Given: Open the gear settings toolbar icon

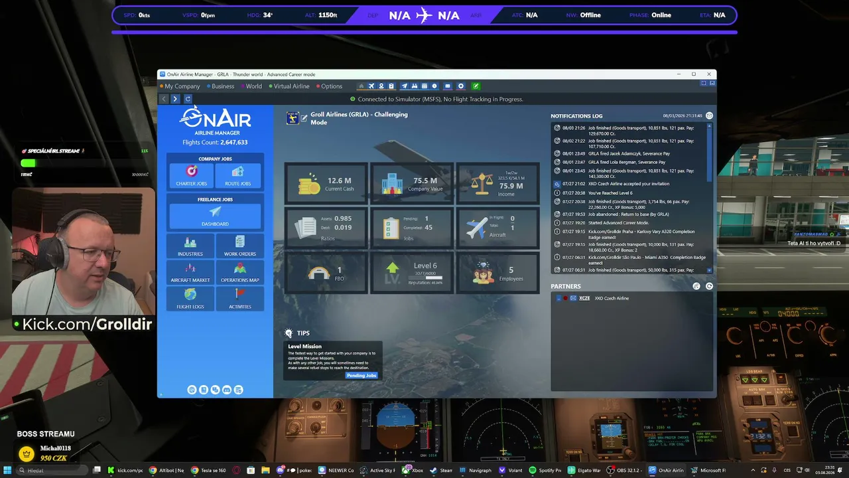Looking at the screenshot, I should 461,86.
